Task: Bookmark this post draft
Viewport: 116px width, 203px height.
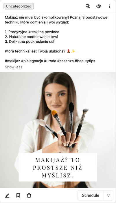Action: click(18, 195)
